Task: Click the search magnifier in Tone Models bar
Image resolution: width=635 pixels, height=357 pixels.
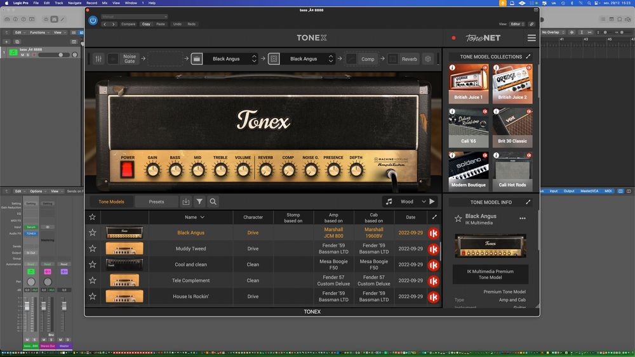Action: click(x=213, y=202)
